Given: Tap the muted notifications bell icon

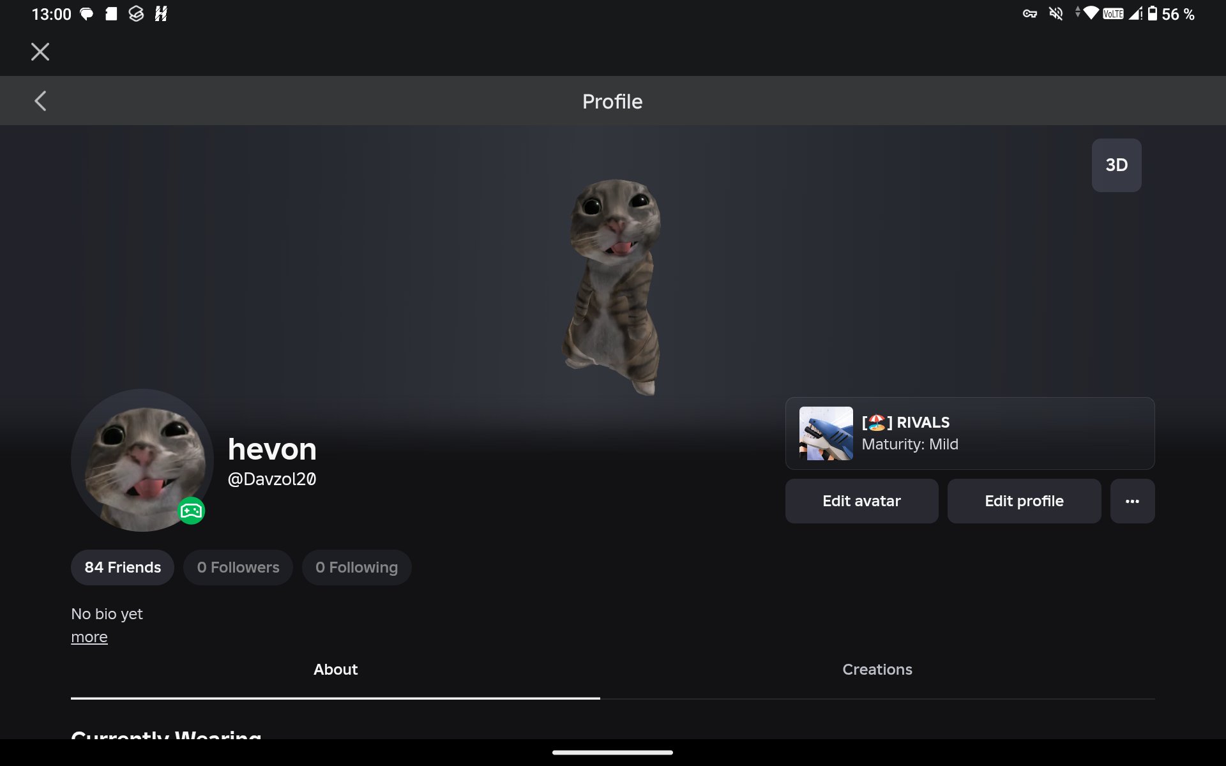Looking at the screenshot, I should point(1056,13).
